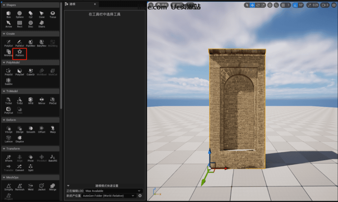Viewport: 338px width, 202px height.
Task: Open modeling quick settings gear
Action: click(140, 196)
